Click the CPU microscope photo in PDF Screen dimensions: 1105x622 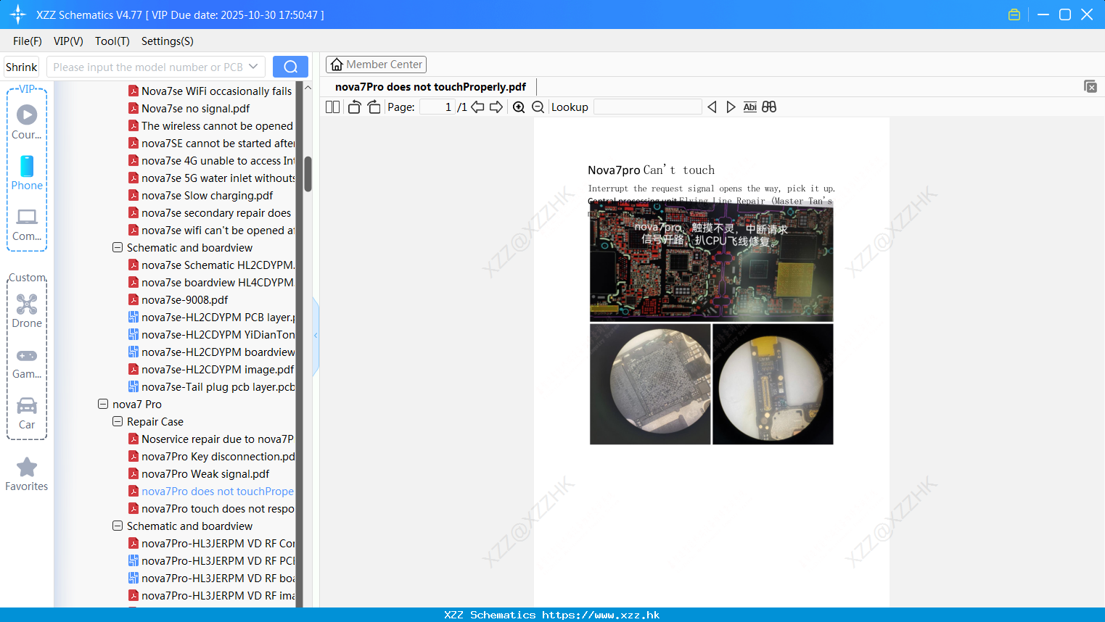(x=650, y=384)
